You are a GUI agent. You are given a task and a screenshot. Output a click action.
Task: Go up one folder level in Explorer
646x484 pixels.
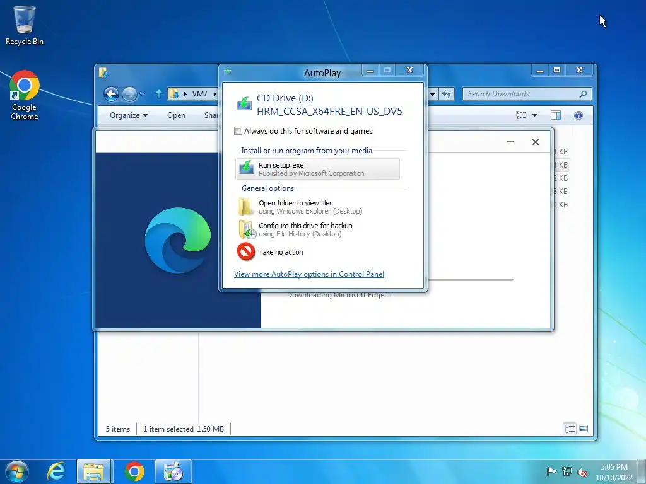(x=158, y=95)
